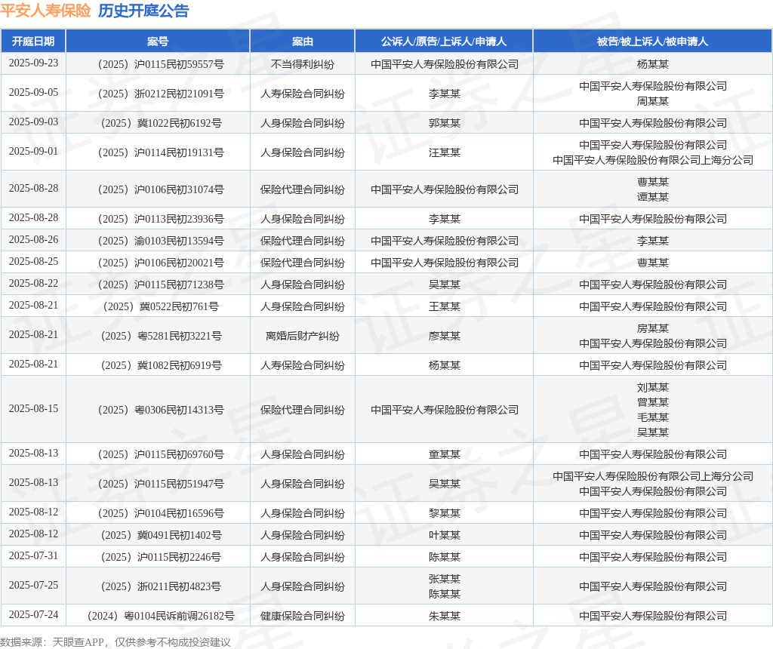Click plaintiff 叶某某

444,535
